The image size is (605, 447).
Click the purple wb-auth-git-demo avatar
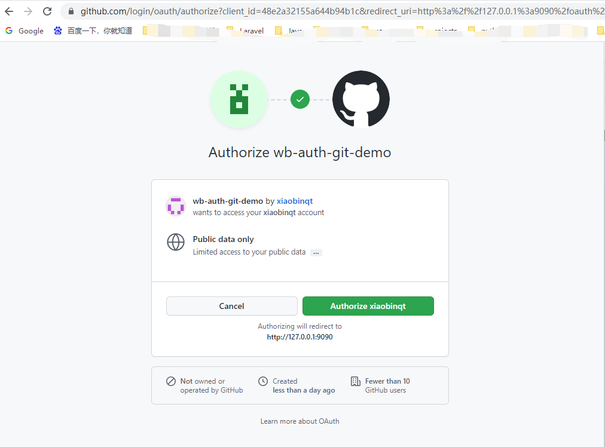(176, 206)
